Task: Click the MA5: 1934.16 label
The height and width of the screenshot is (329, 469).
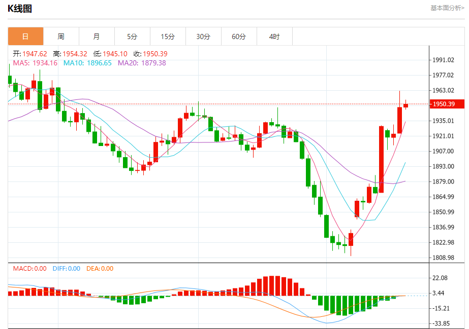Action: [x=35, y=63]
